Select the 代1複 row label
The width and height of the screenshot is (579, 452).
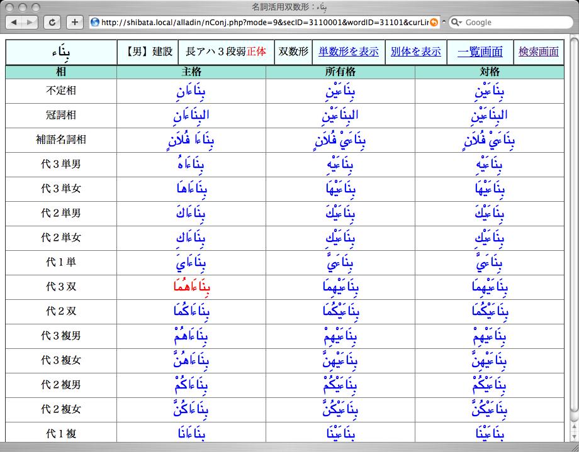pyautogui.click(x=61, y=434)
